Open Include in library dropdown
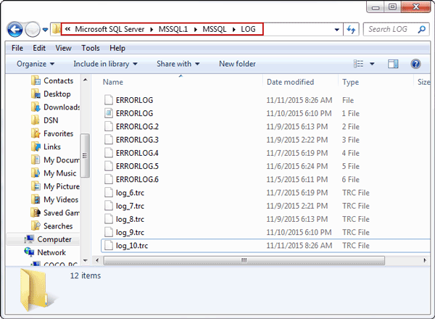The width and height of the screenshot is (435, 319). pyautogui.click(x=105, y=64)
